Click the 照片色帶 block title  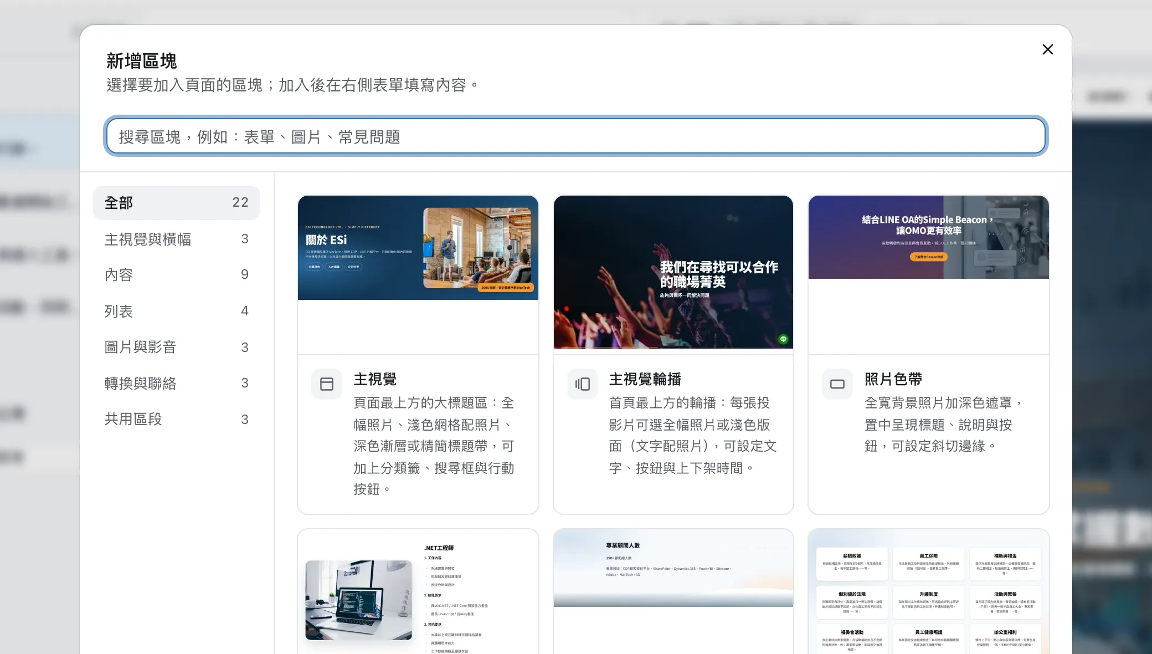pyautogui.click(x=893, y=380)
